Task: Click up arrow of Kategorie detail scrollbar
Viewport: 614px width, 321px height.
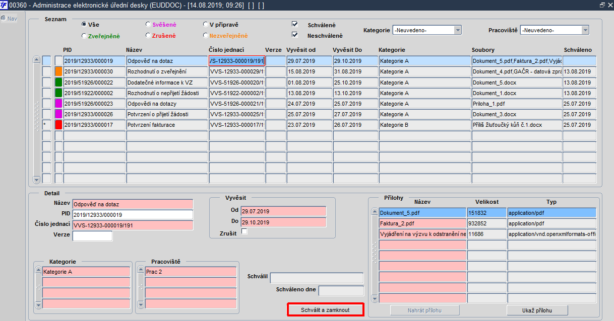Action: pyautogui.click(x=38, y=270)
